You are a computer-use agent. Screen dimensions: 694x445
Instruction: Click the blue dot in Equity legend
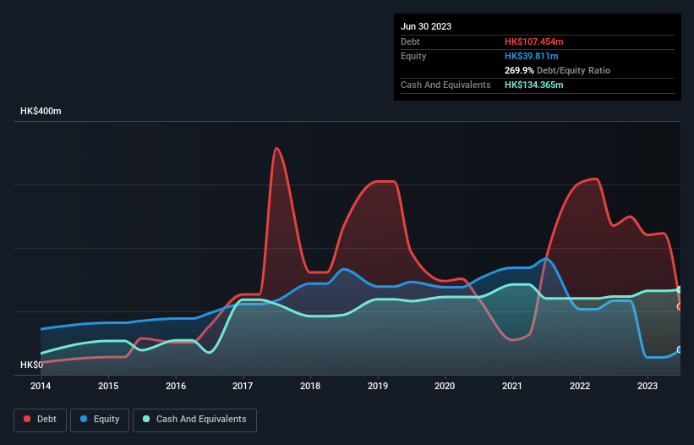[x=83, y=419]
